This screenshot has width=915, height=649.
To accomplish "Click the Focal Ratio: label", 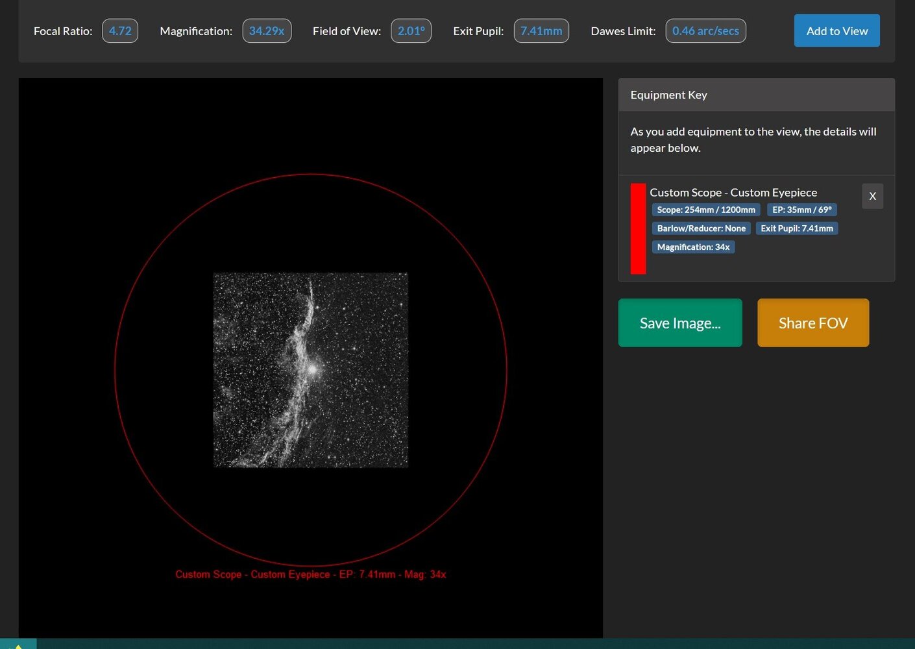I will [63, 31].
